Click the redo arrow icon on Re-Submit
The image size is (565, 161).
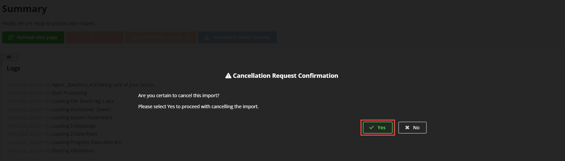pos(188,37)
